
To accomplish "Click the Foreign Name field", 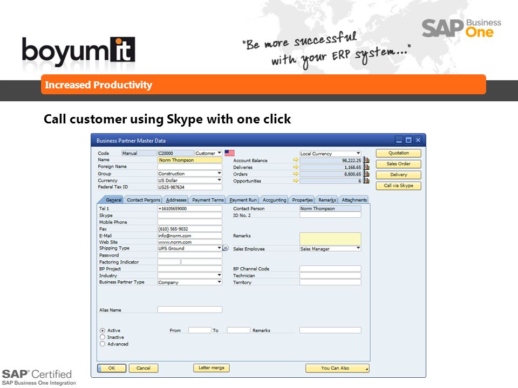I will [x=189, y=167].
